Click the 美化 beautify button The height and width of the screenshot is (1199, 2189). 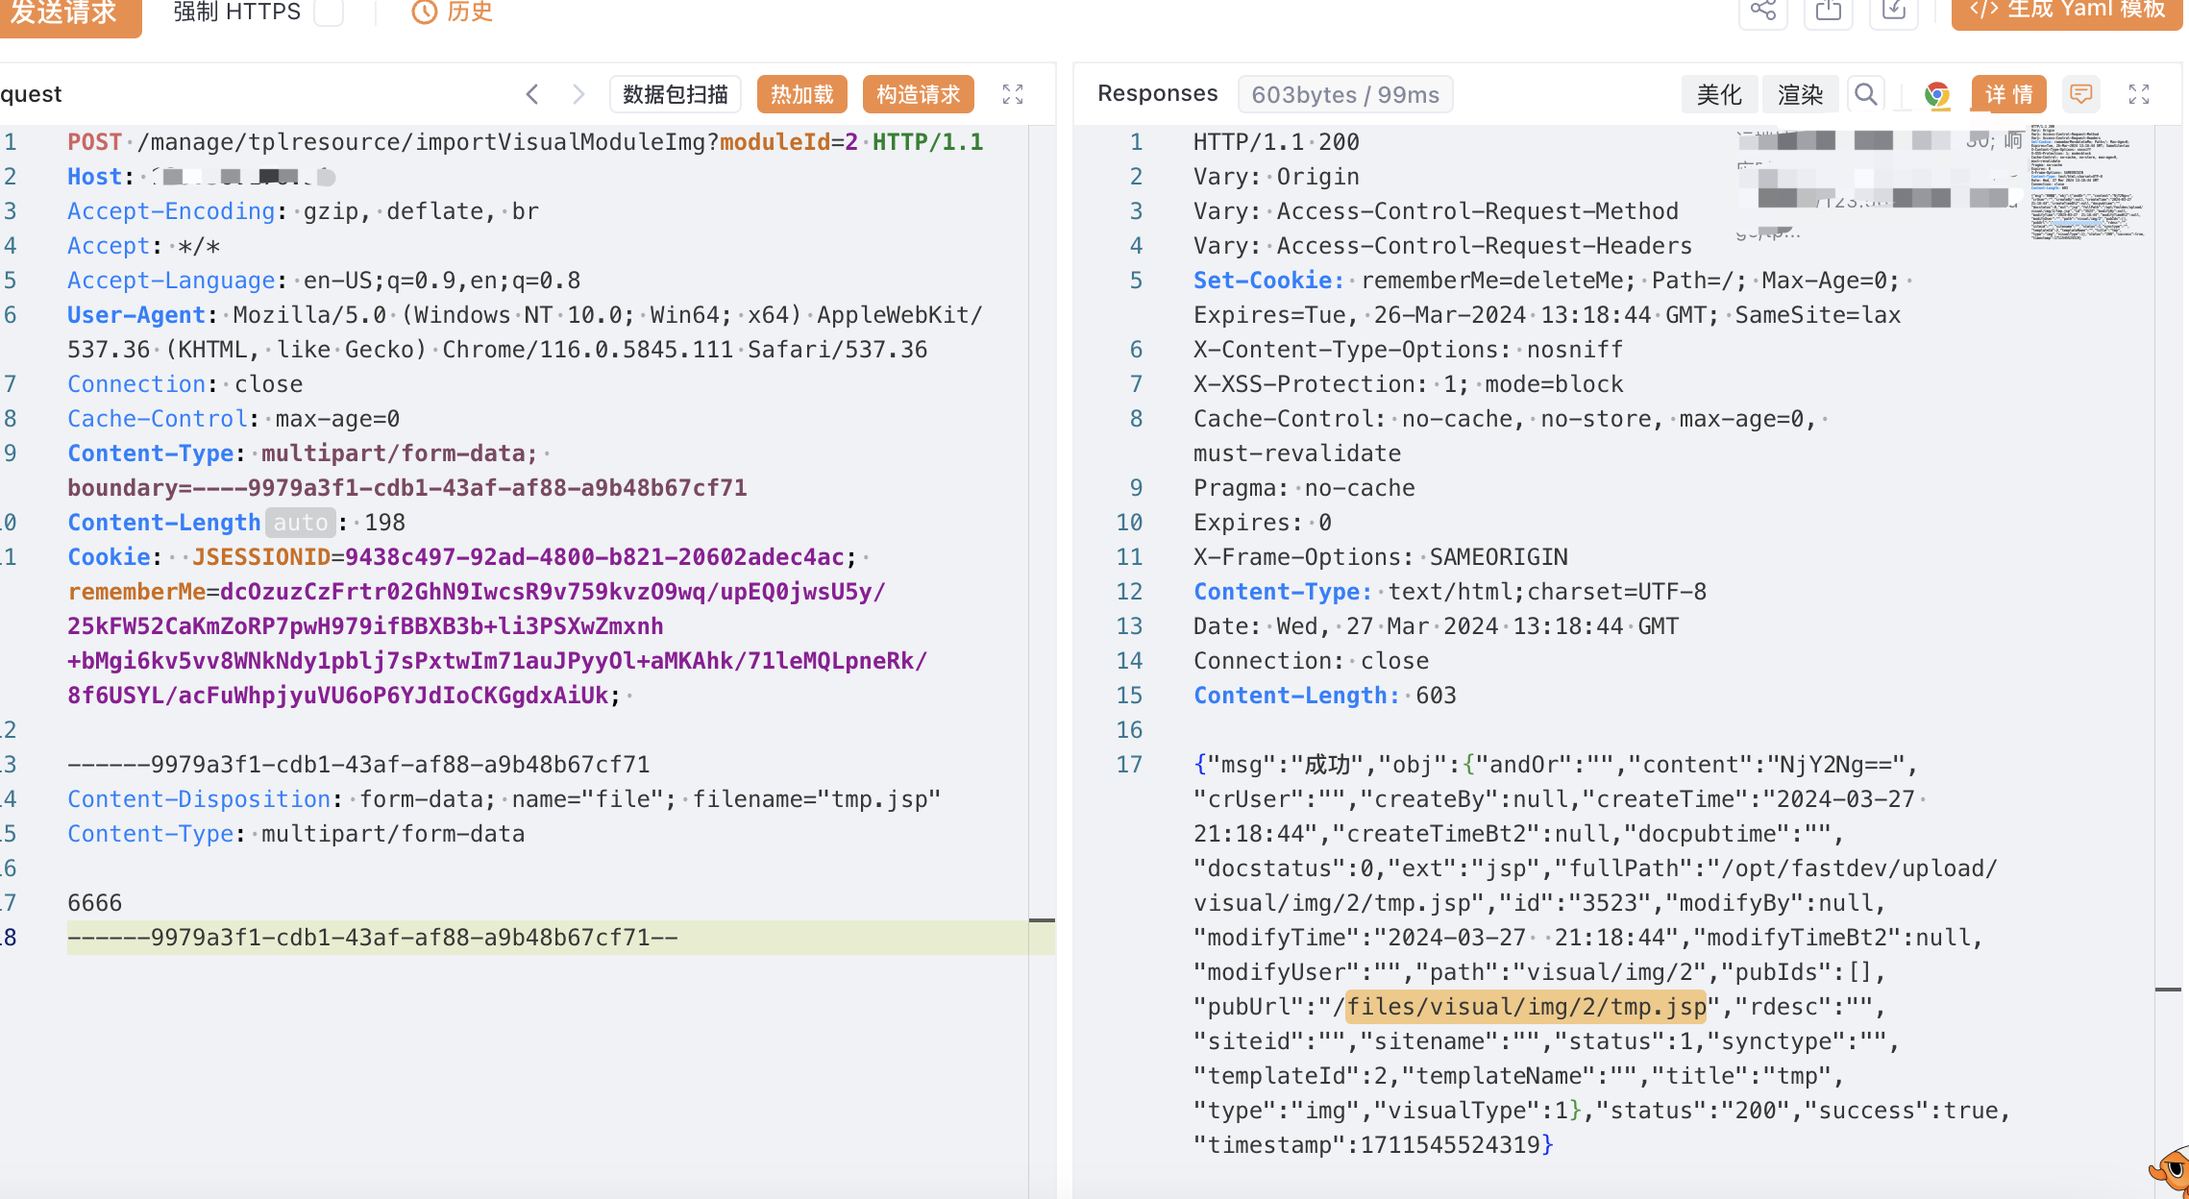click(1719, 94)
